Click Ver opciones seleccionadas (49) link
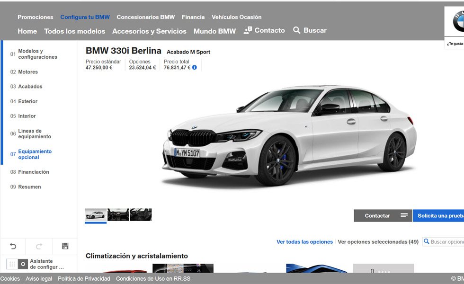Screen dimensions: 464x284 pyautogui.click(x=378, y=242)
